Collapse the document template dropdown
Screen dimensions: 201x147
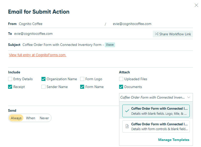156,97
